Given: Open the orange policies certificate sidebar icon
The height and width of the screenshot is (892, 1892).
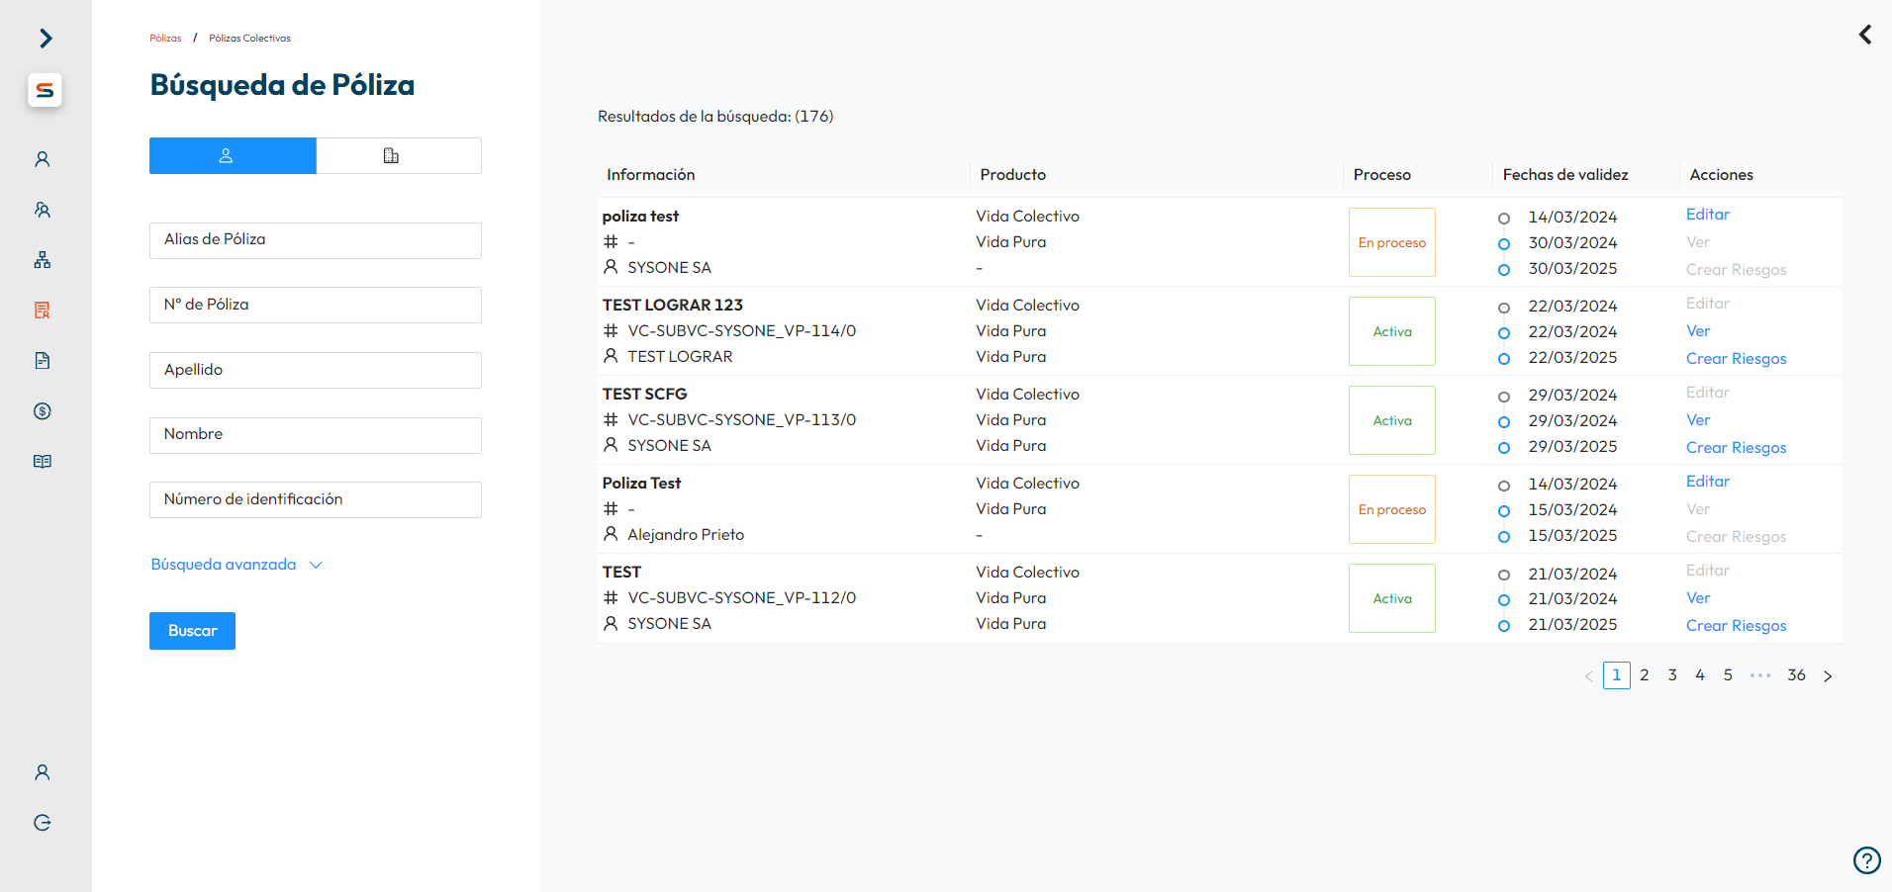Looking at the screenshot, I should click(43, 311).
